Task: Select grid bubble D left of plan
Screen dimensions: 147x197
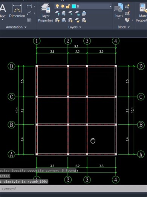Action: coord(11,66)
